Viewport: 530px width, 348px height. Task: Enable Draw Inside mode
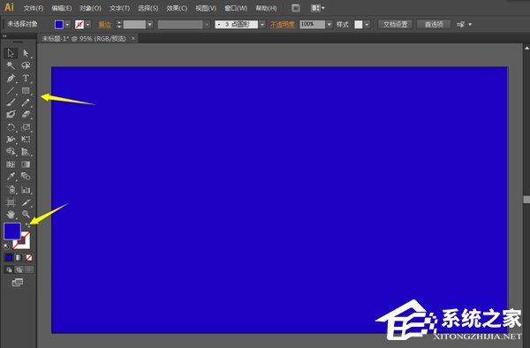(x=29, y=269)
